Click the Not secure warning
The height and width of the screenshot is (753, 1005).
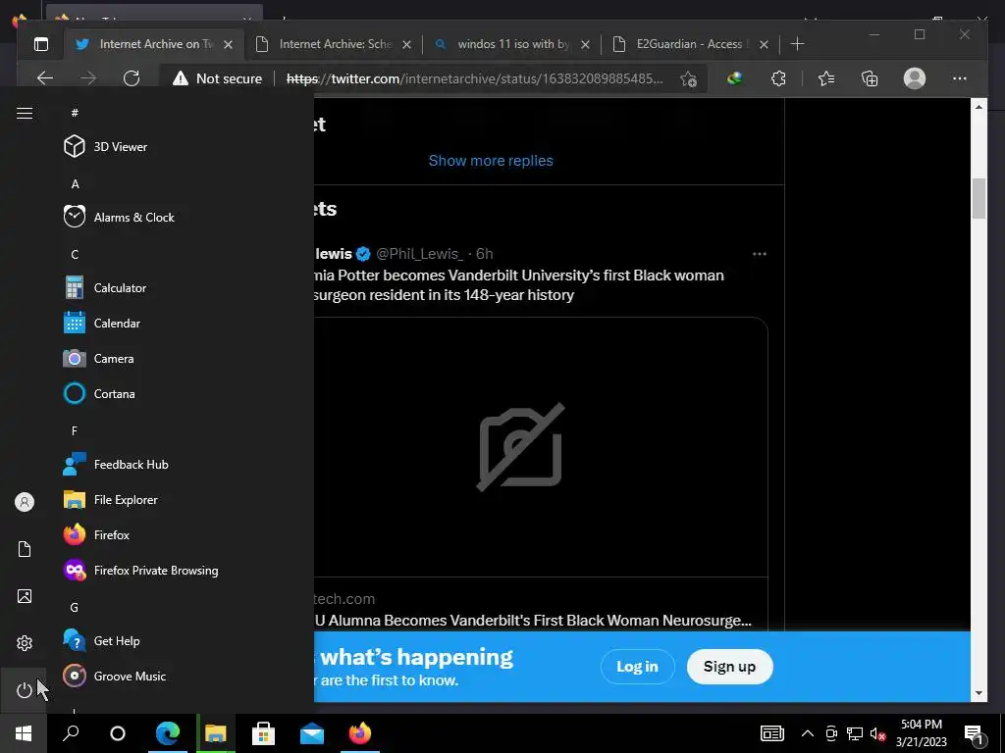[217, 78]
